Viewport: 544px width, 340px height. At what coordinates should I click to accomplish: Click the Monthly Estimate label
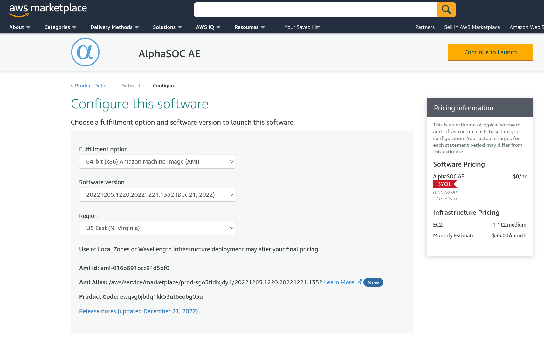[x=454, y=235]
